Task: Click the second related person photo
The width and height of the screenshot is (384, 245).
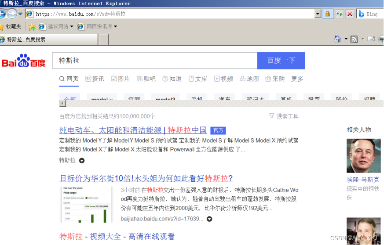Action: pyautogui.click(x=364, y=231)
